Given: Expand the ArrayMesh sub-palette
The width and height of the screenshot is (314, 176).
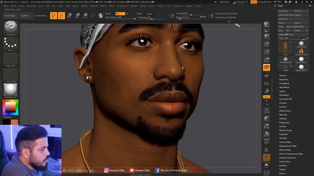Looking at the screenshot, I should point(284,84).
